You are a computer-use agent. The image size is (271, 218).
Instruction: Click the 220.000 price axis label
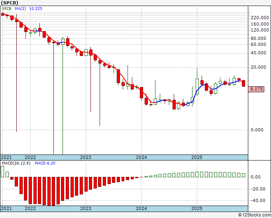pyautogui.click(x=260, y=18)
